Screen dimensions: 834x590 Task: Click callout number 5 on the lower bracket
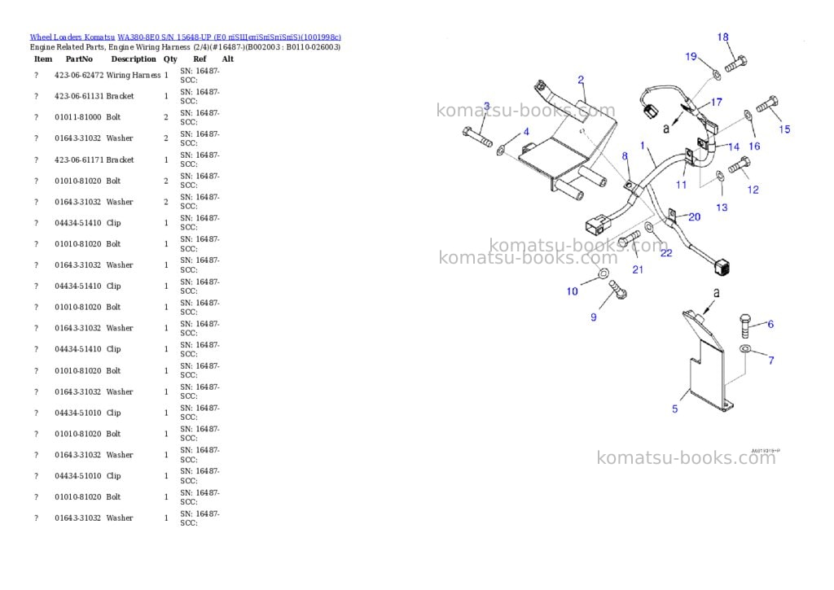(675, 409)
